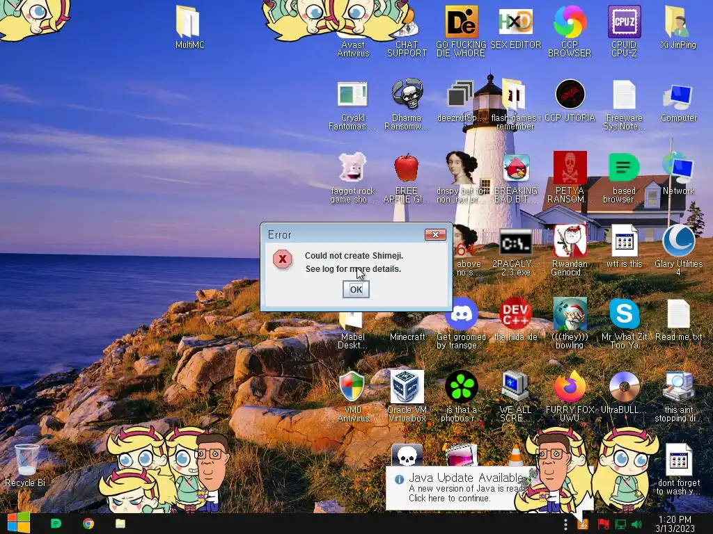Select the deeznutSp... stacked windows icon
The height and width of the screenshot is (534, 713).
(x=460, y=95)
